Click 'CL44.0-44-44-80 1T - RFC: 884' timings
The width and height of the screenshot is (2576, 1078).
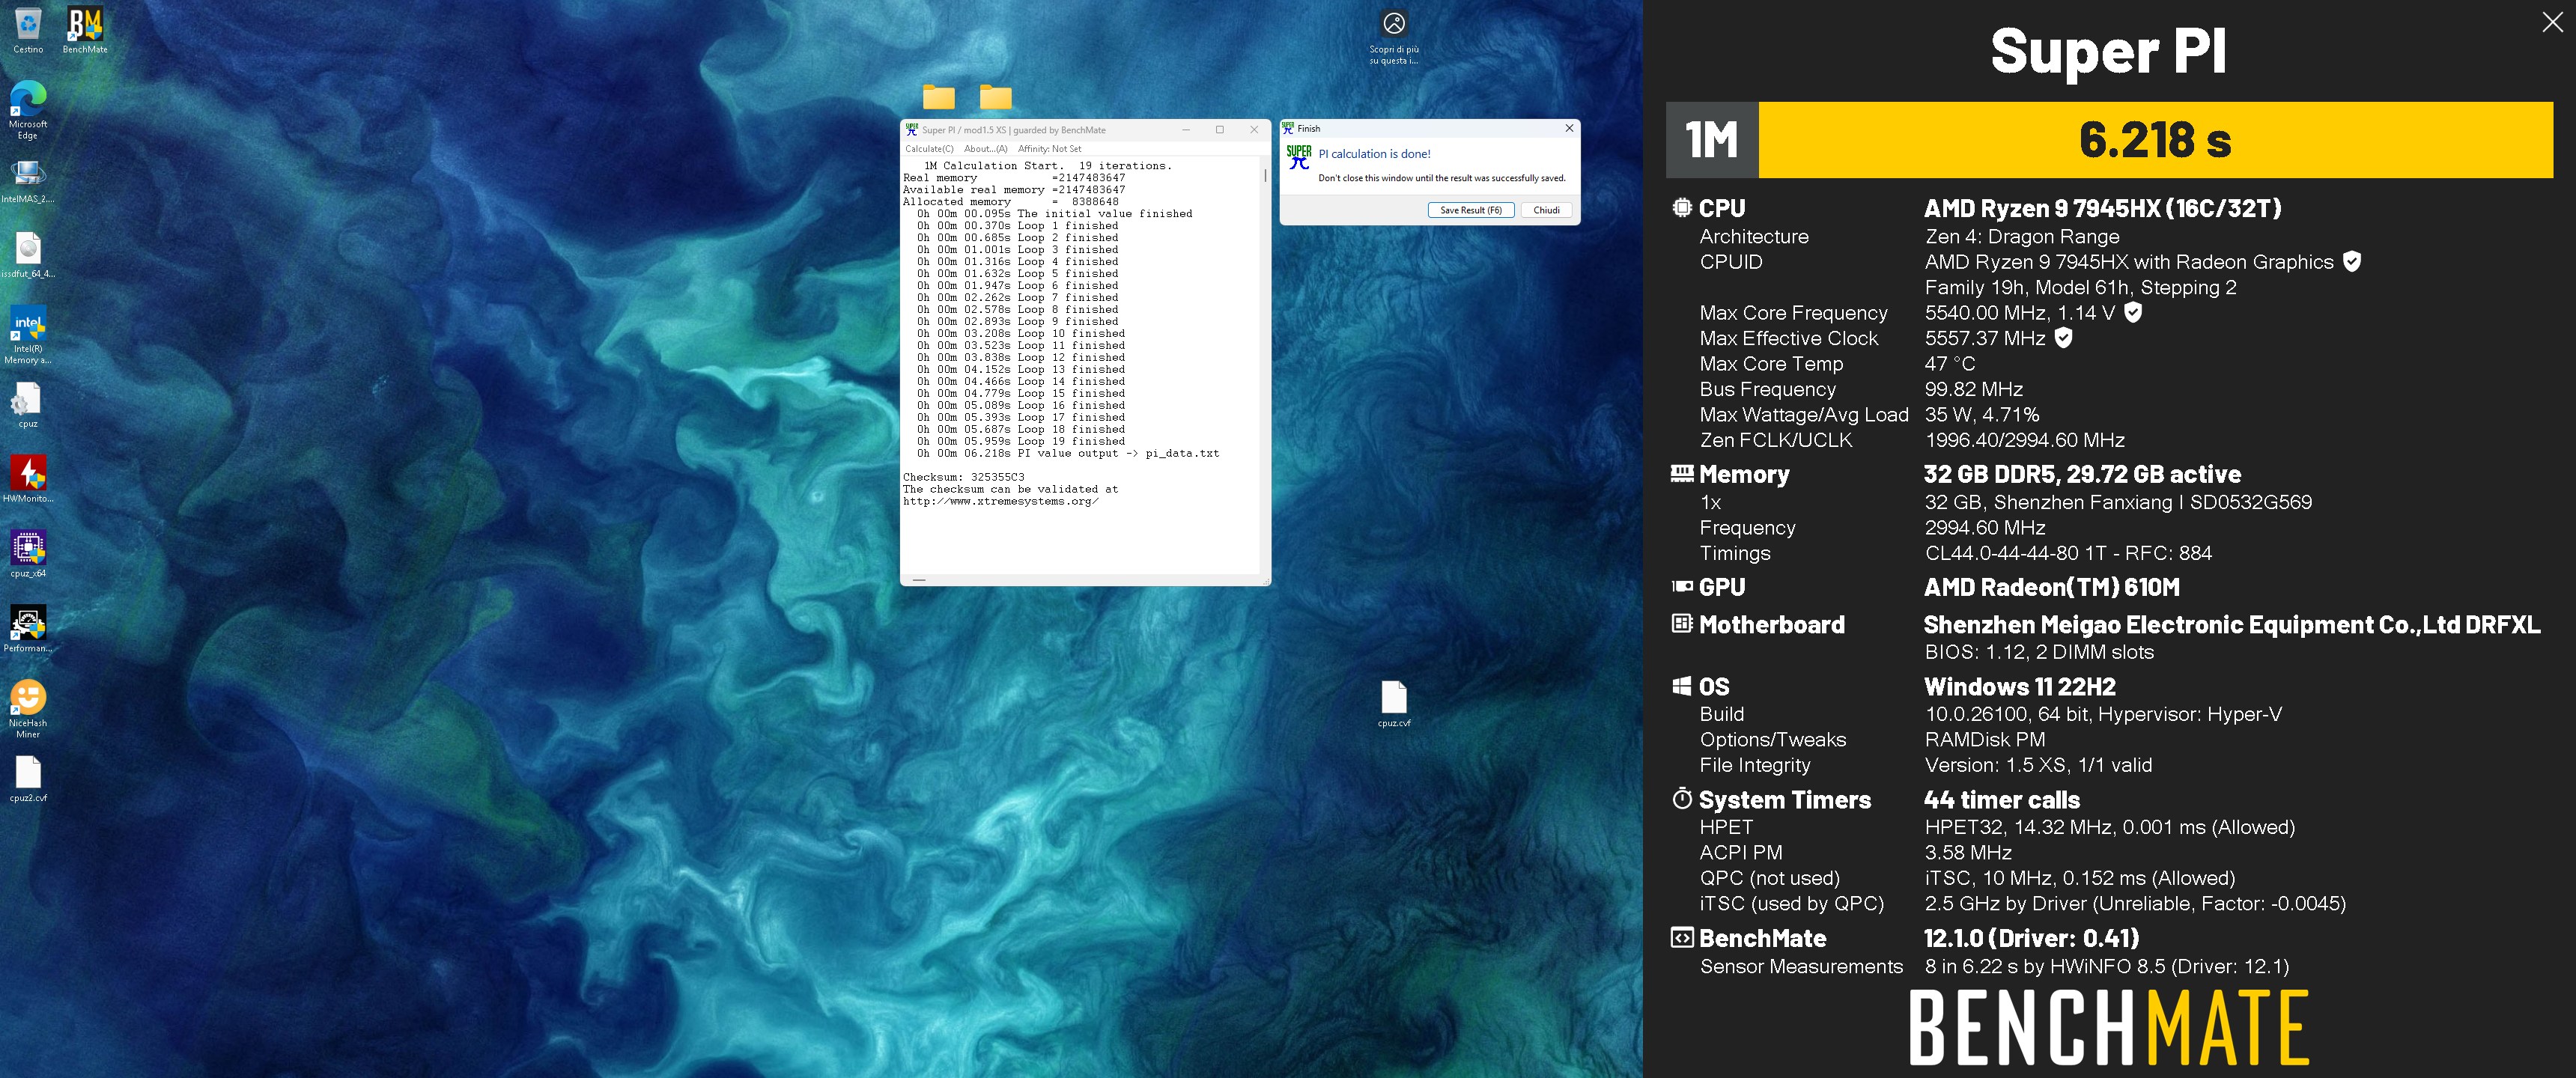[x=2068, y=553]
